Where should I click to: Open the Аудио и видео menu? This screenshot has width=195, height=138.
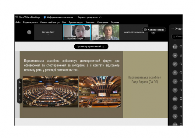76,22
